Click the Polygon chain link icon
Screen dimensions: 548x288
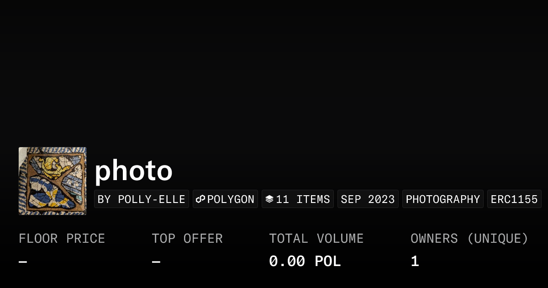pos(200,199)
